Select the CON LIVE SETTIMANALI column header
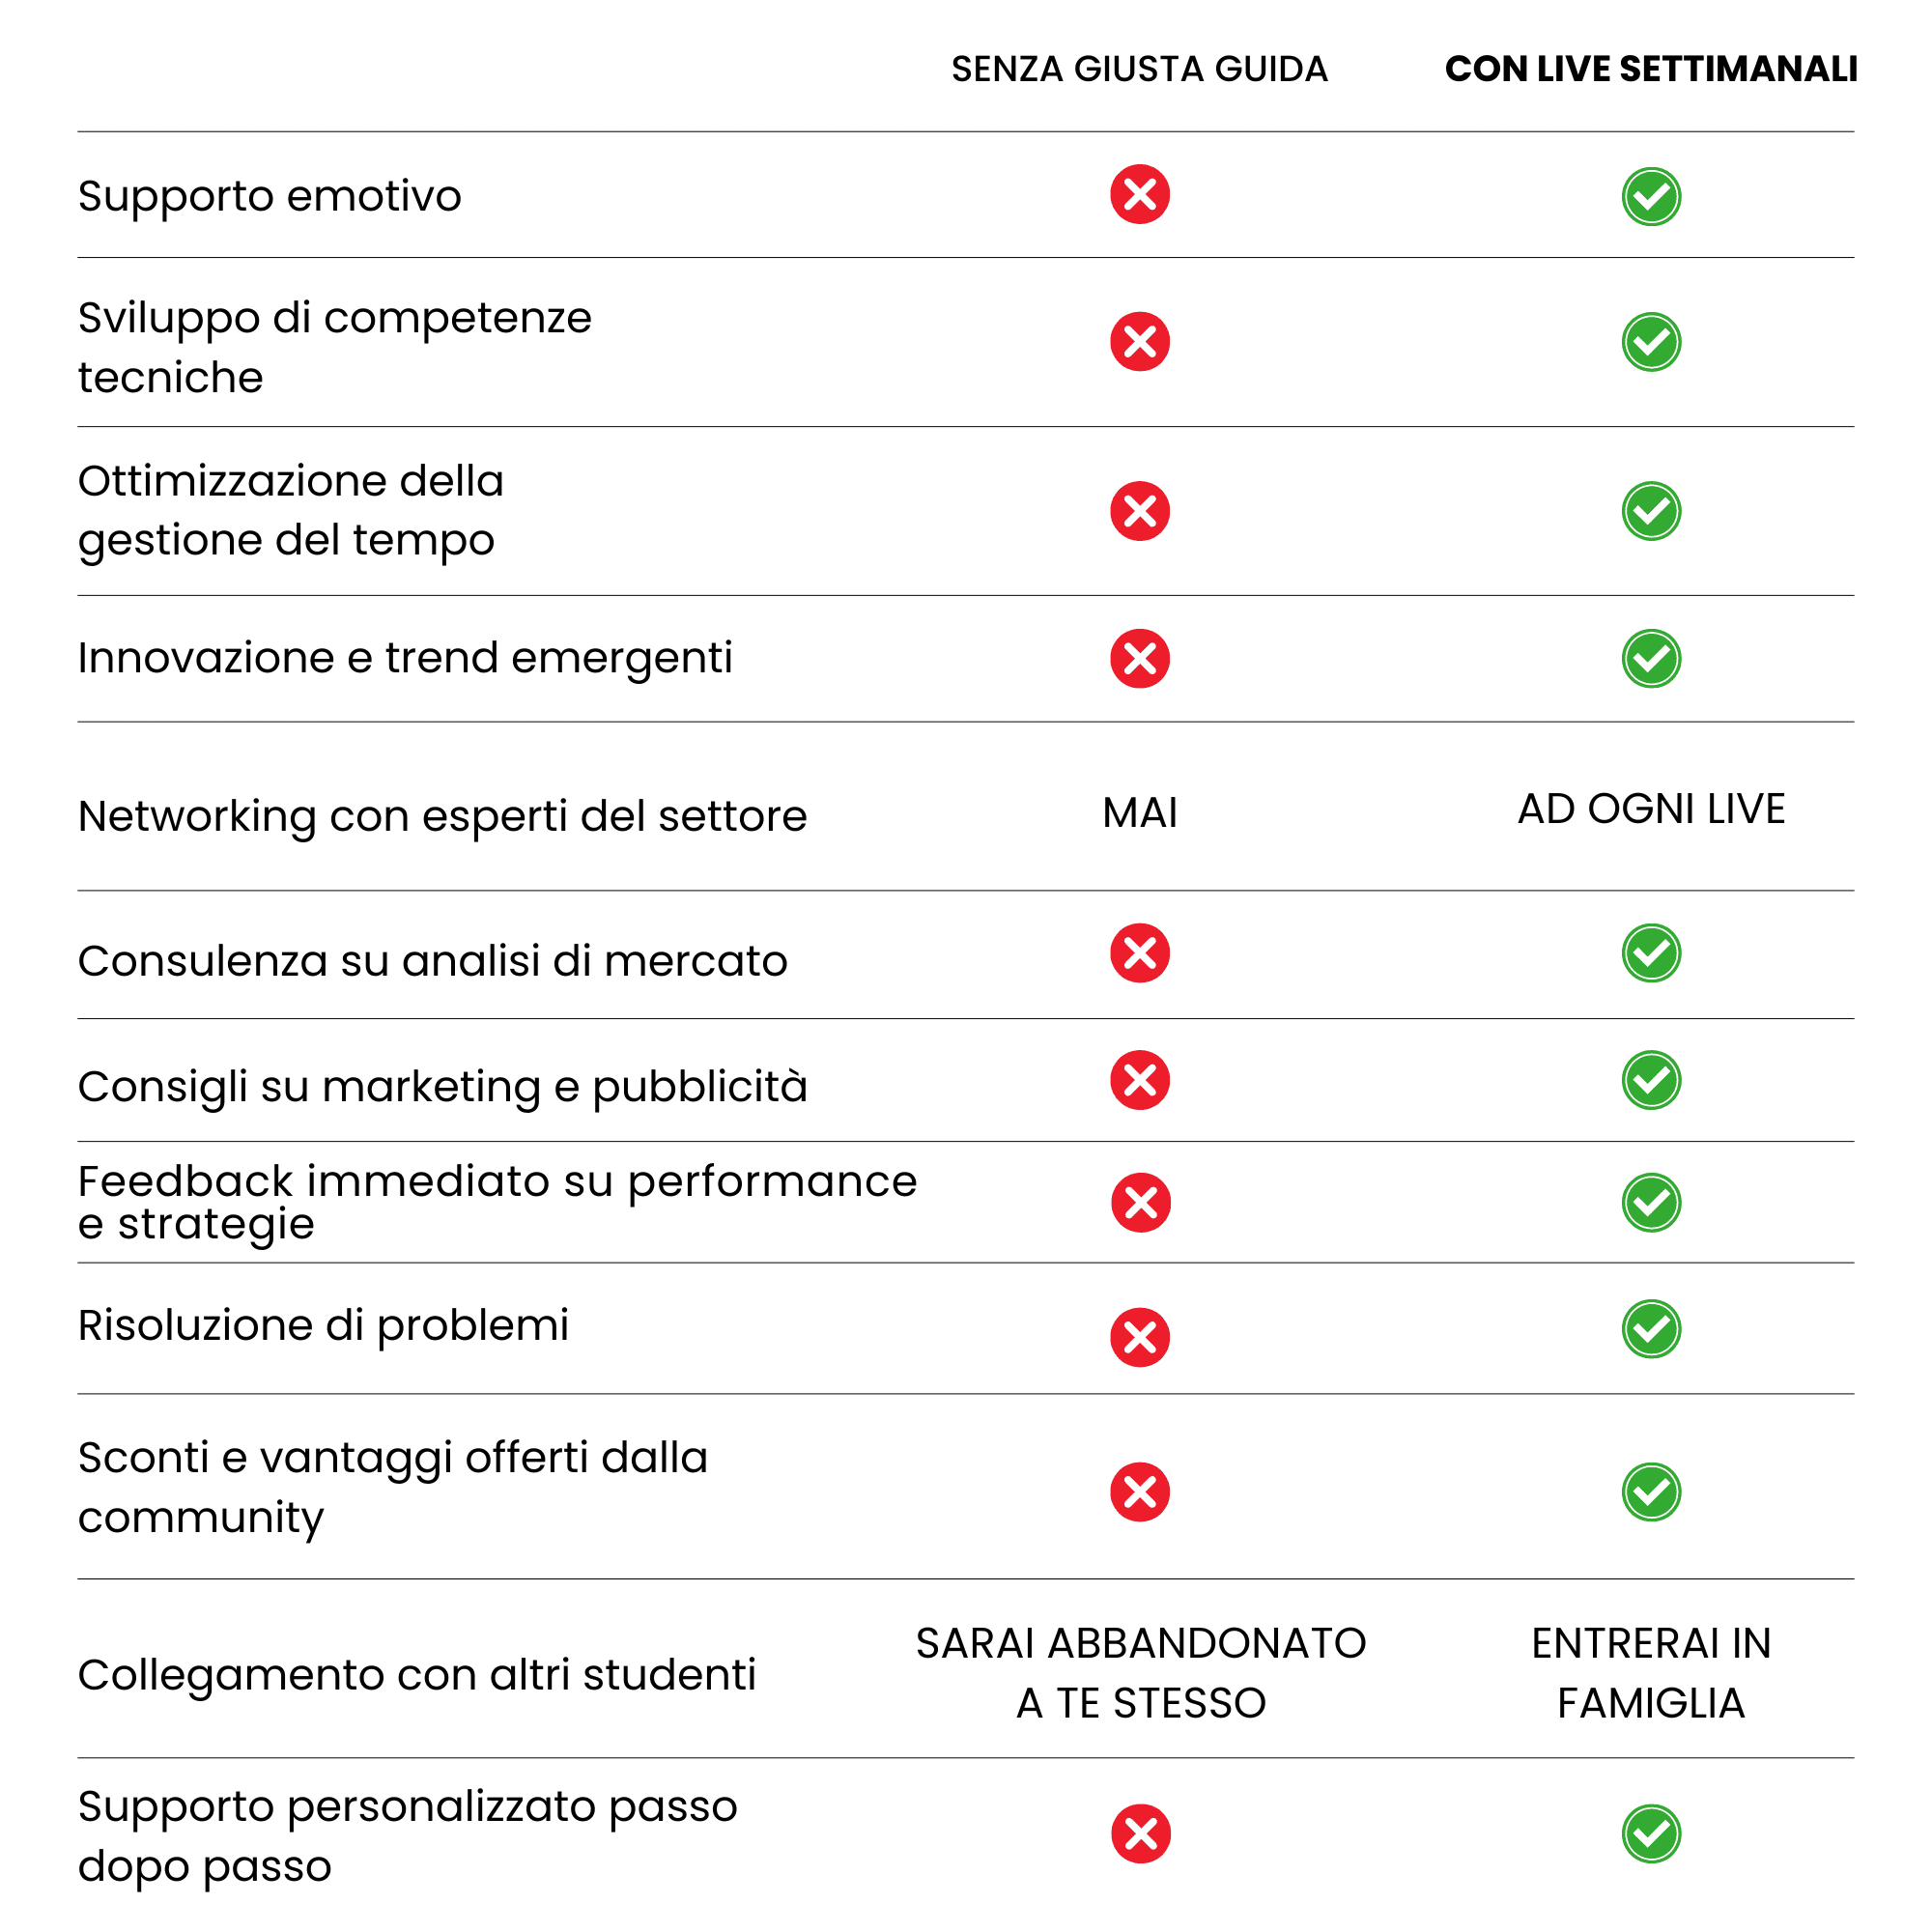The image size is (1932, 1932). (x=1651, y=69)
